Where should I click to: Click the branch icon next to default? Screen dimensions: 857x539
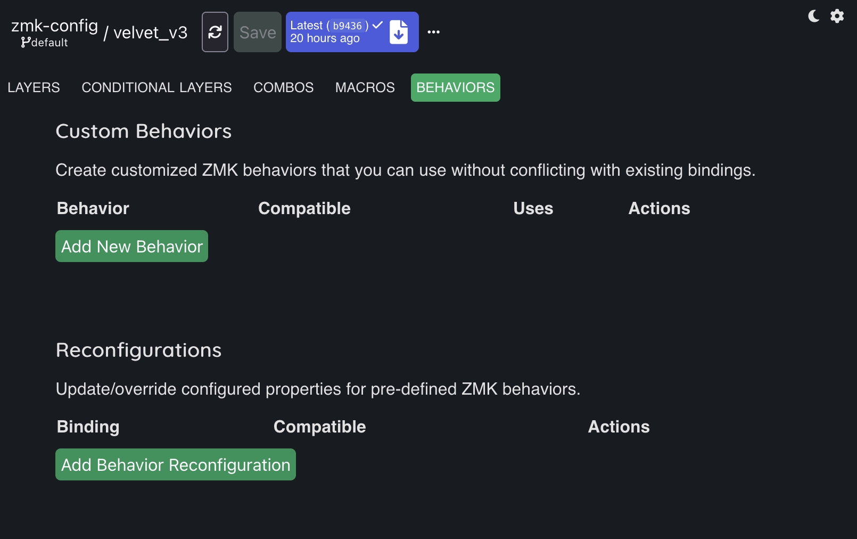pos(26,42)
